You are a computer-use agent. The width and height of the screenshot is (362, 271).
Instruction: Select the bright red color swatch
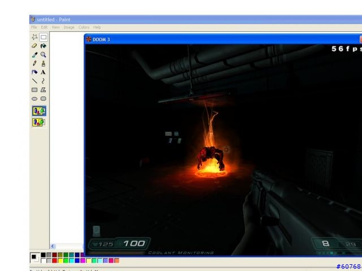(54, 261)
